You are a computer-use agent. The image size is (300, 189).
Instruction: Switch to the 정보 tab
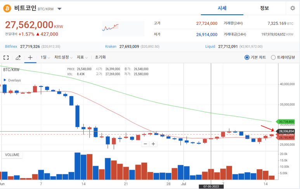264,8
